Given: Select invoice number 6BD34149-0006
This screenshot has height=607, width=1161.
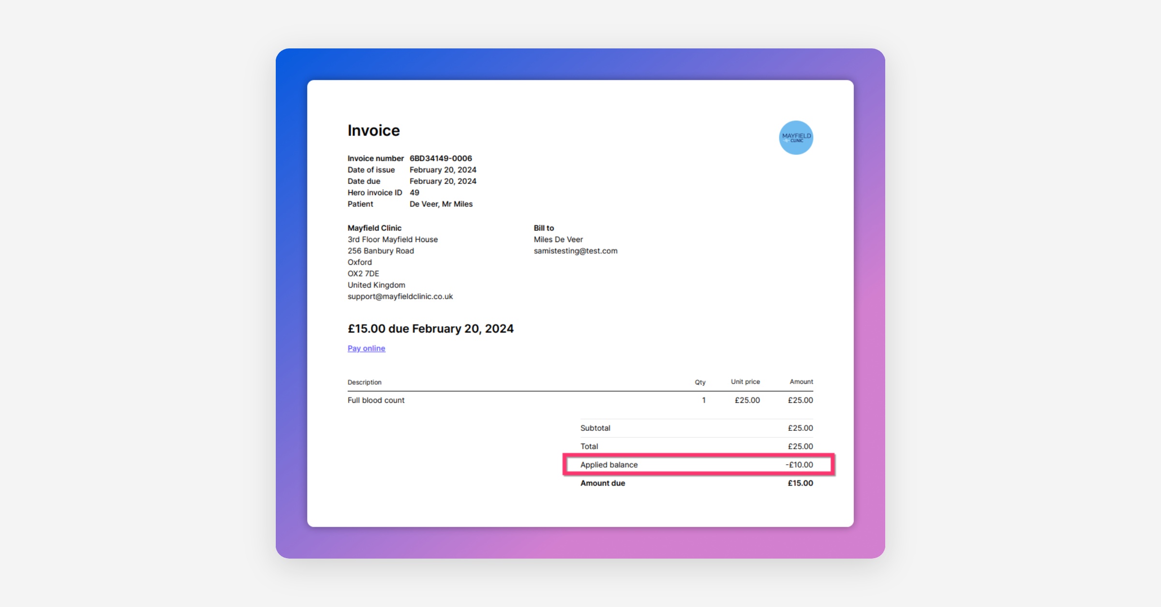Looking at the screenshot, I should [440, 158].
